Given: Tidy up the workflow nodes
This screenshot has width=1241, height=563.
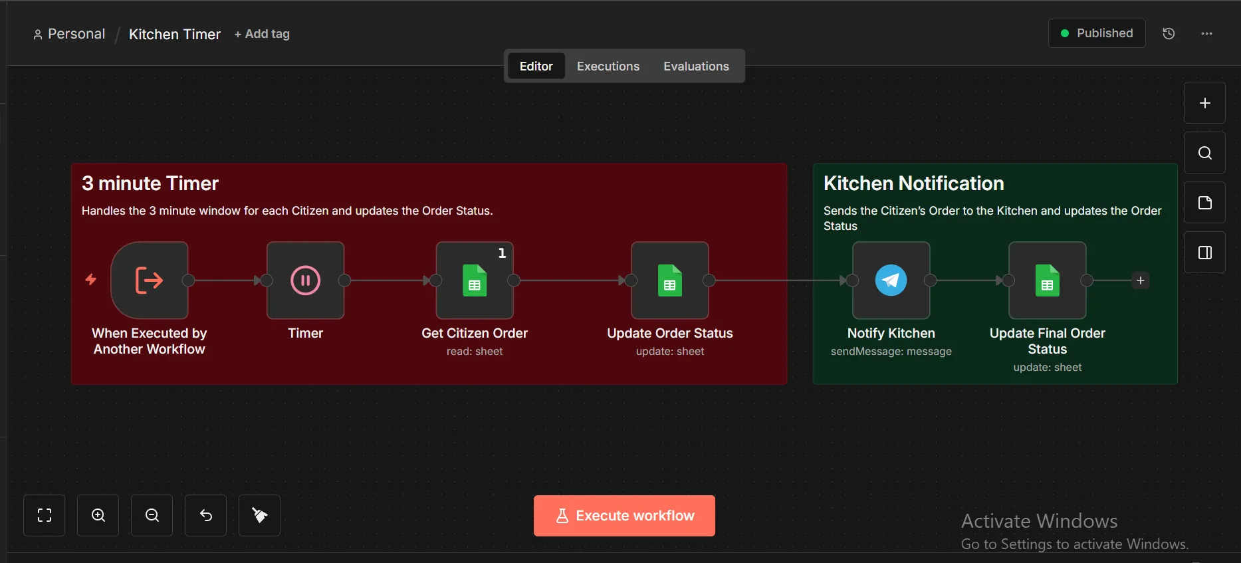Looking at the screenshot, I should (260, 515).
